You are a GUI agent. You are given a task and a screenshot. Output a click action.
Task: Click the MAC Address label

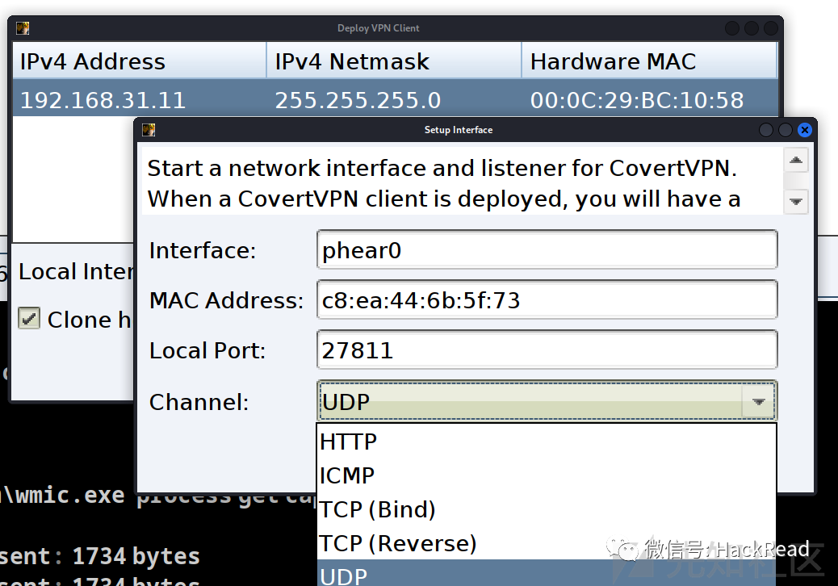(227, 300)
